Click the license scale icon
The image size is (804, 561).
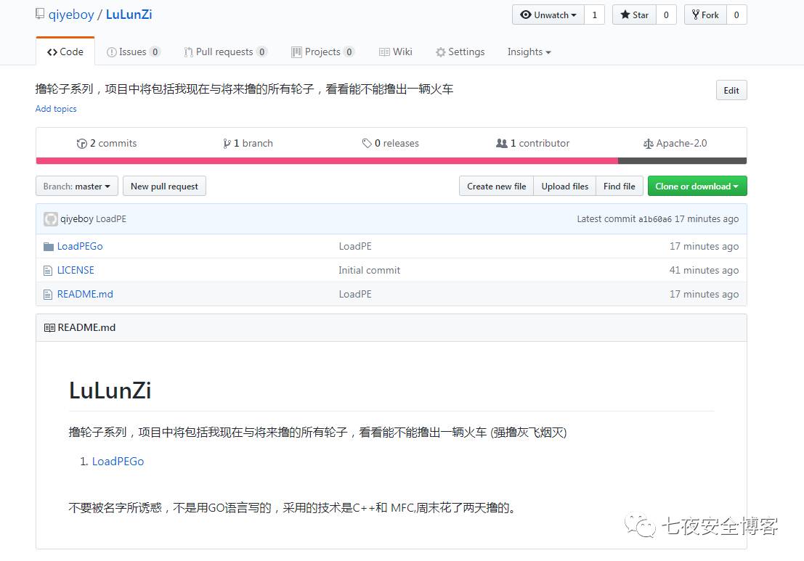648,144
